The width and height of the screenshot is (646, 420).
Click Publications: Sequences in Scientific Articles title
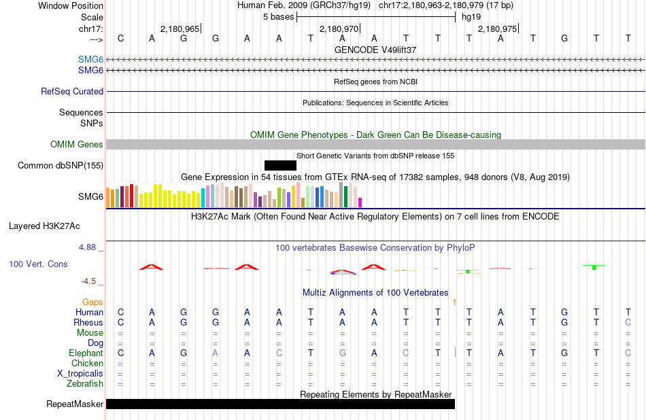click(x=375, y=103)
